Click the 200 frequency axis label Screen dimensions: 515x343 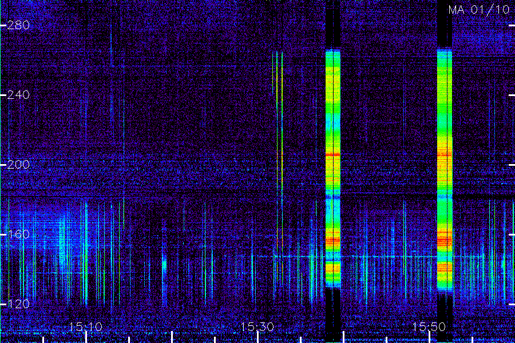(x=18, y=165)
